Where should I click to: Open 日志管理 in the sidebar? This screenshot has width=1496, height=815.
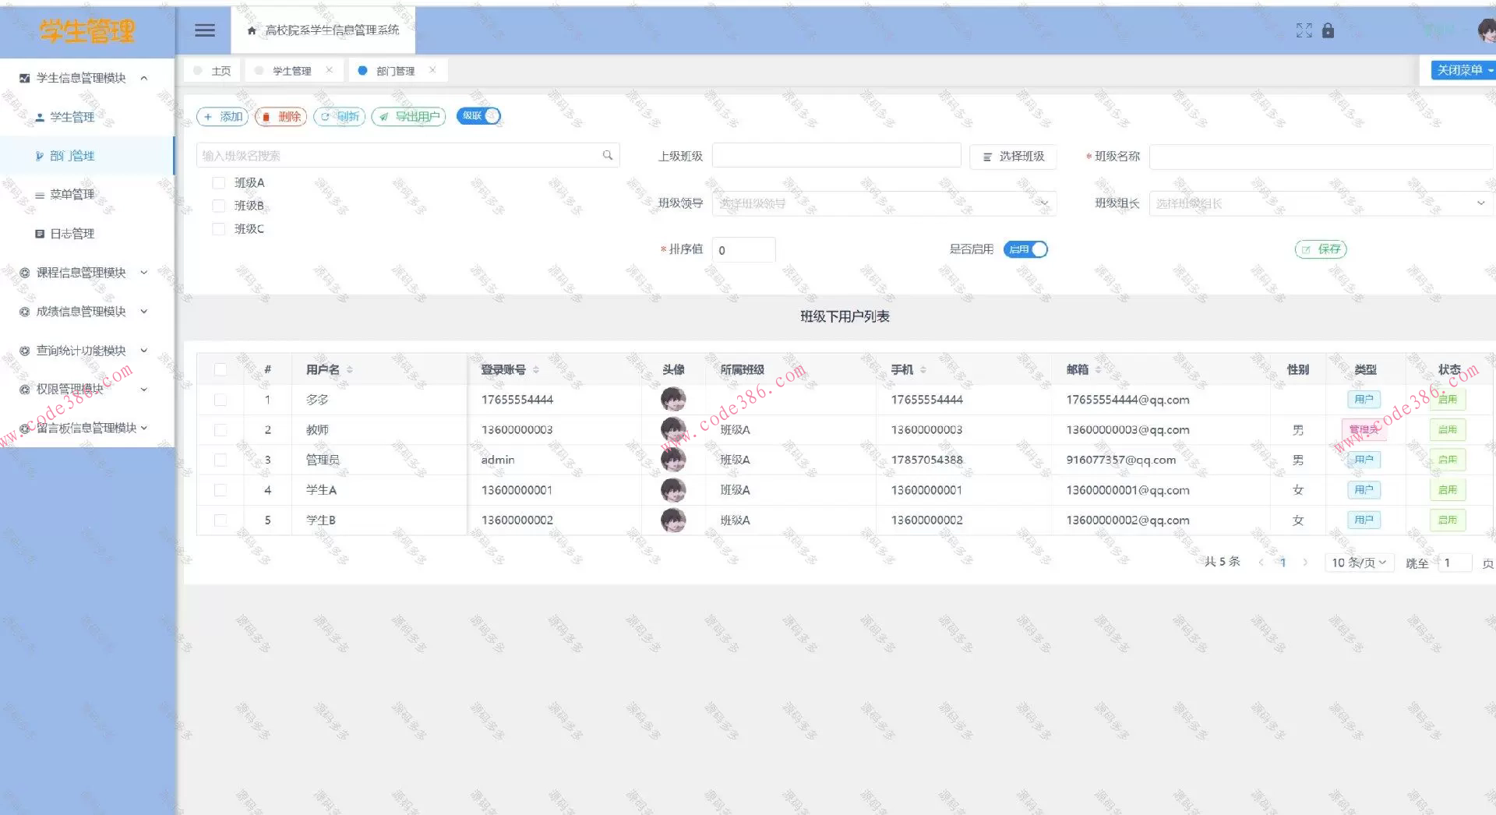(x=86, y=234)
